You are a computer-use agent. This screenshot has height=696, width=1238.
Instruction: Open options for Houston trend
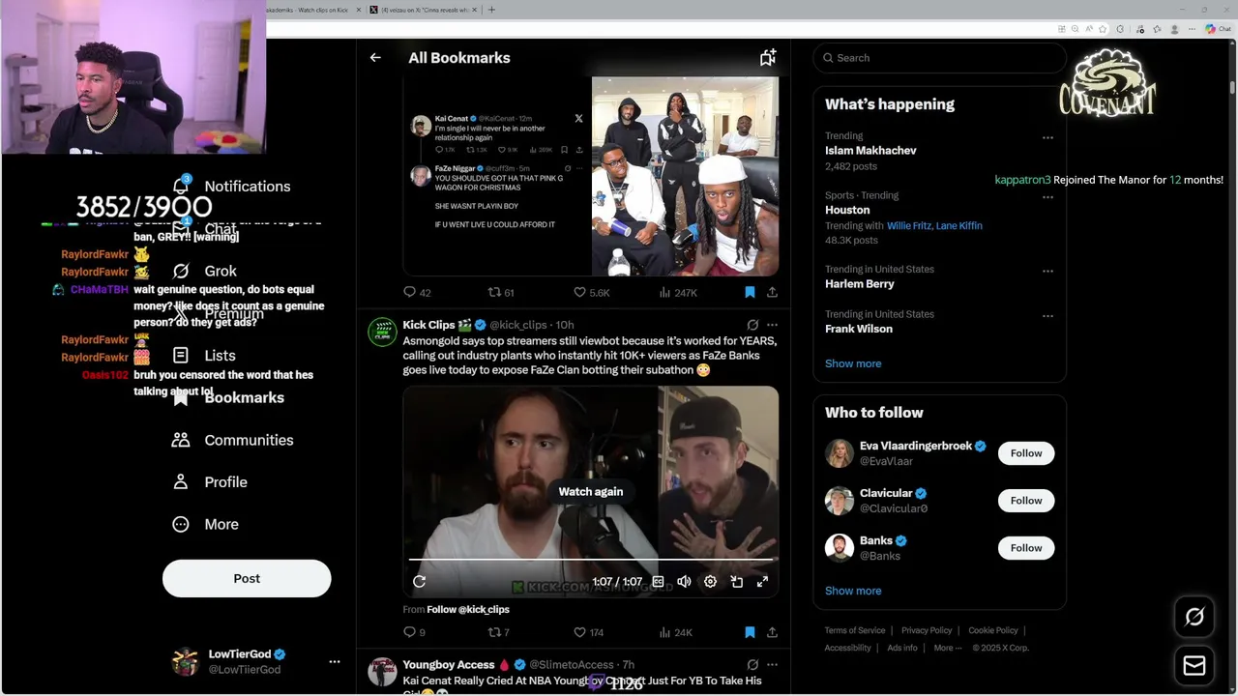(1047, 196)
